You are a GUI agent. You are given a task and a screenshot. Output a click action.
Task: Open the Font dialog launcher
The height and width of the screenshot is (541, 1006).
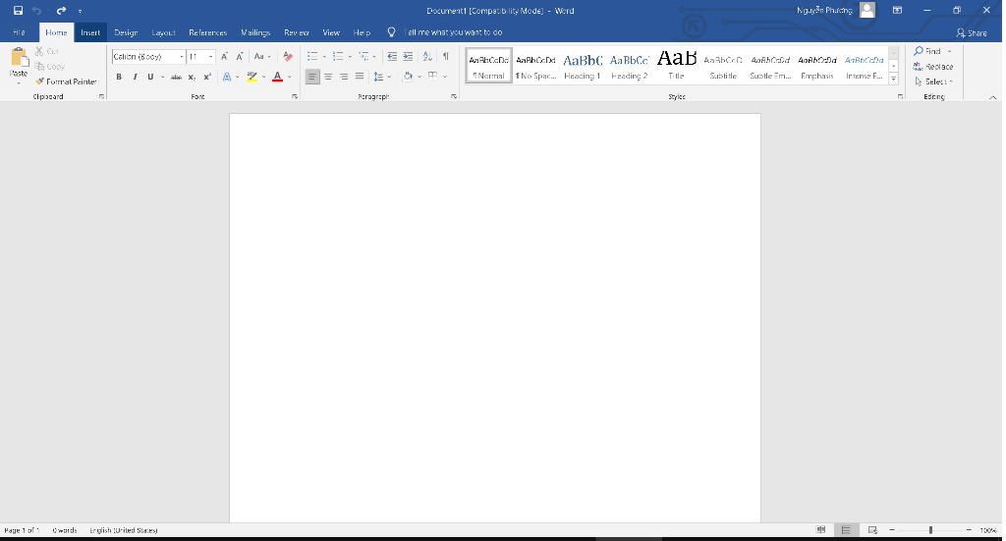[295, 97]
